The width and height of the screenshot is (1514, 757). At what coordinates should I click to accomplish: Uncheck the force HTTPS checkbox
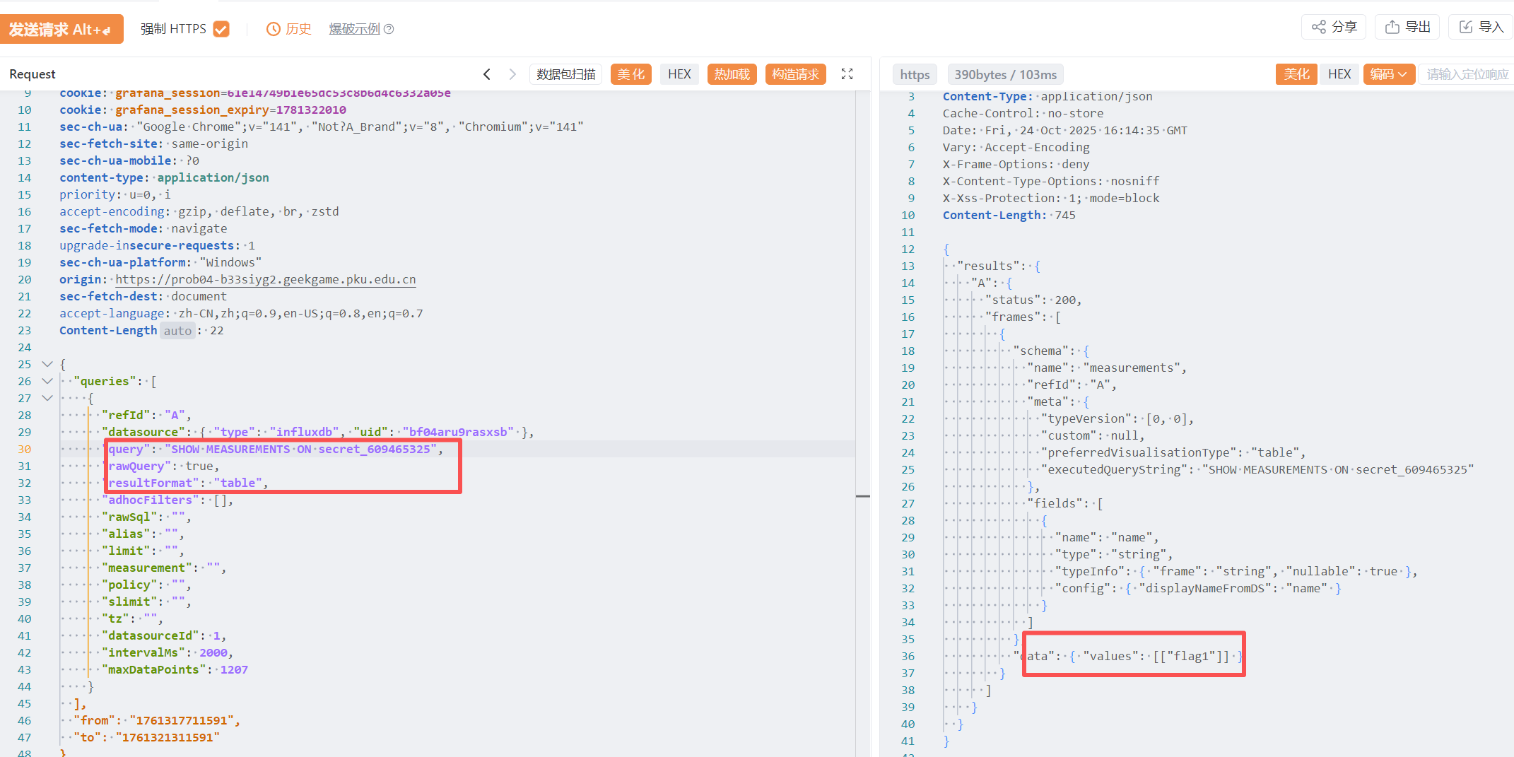click(x=221, y=29)
